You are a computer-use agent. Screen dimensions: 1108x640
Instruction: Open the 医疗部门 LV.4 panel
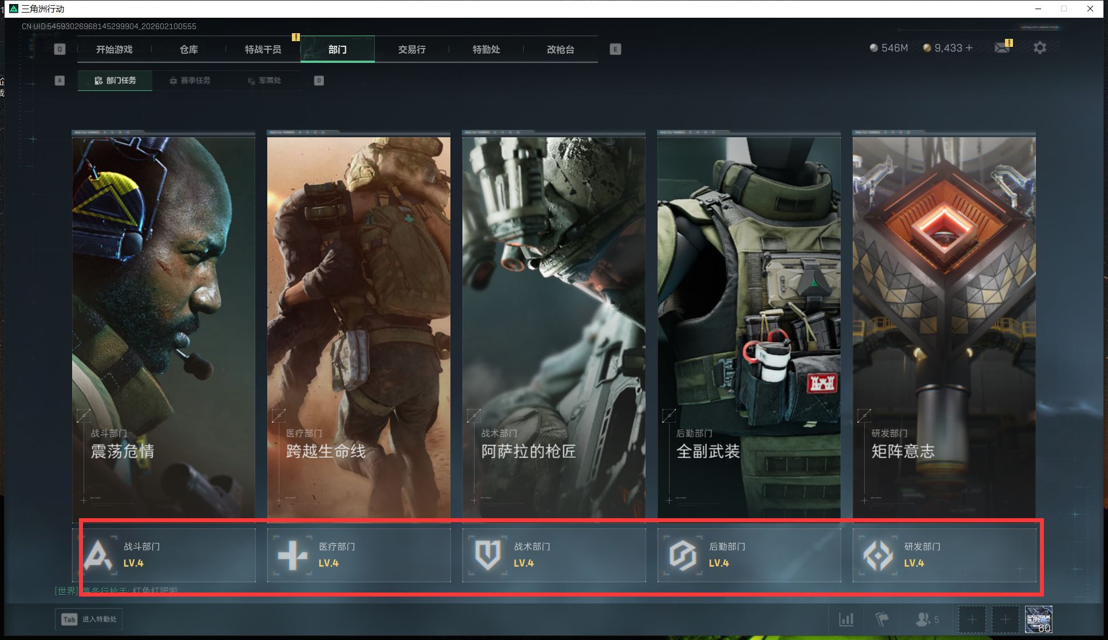[359, 555]
